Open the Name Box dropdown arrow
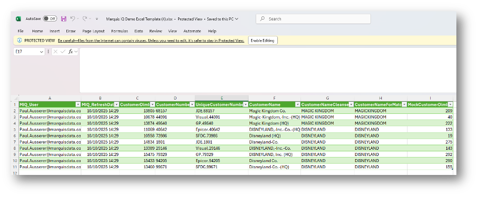 (42, 52)
